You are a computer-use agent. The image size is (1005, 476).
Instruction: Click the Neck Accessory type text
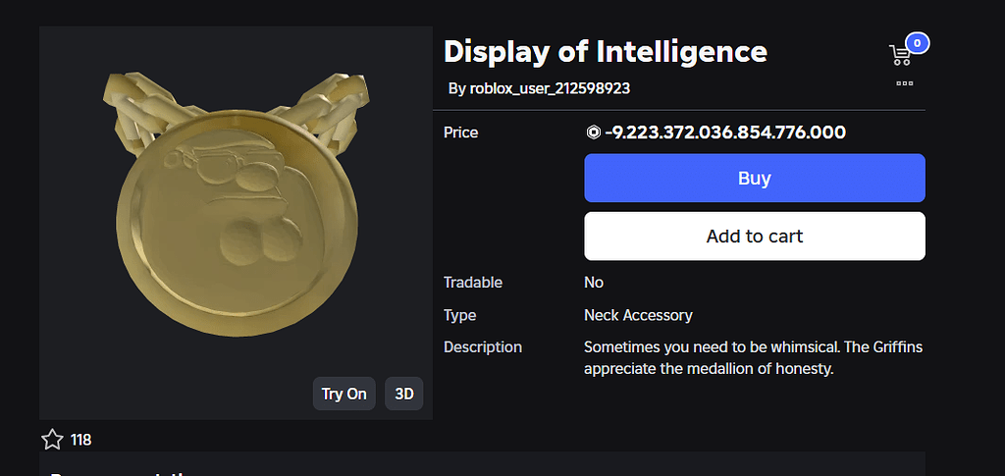click(x=638, y=315)
